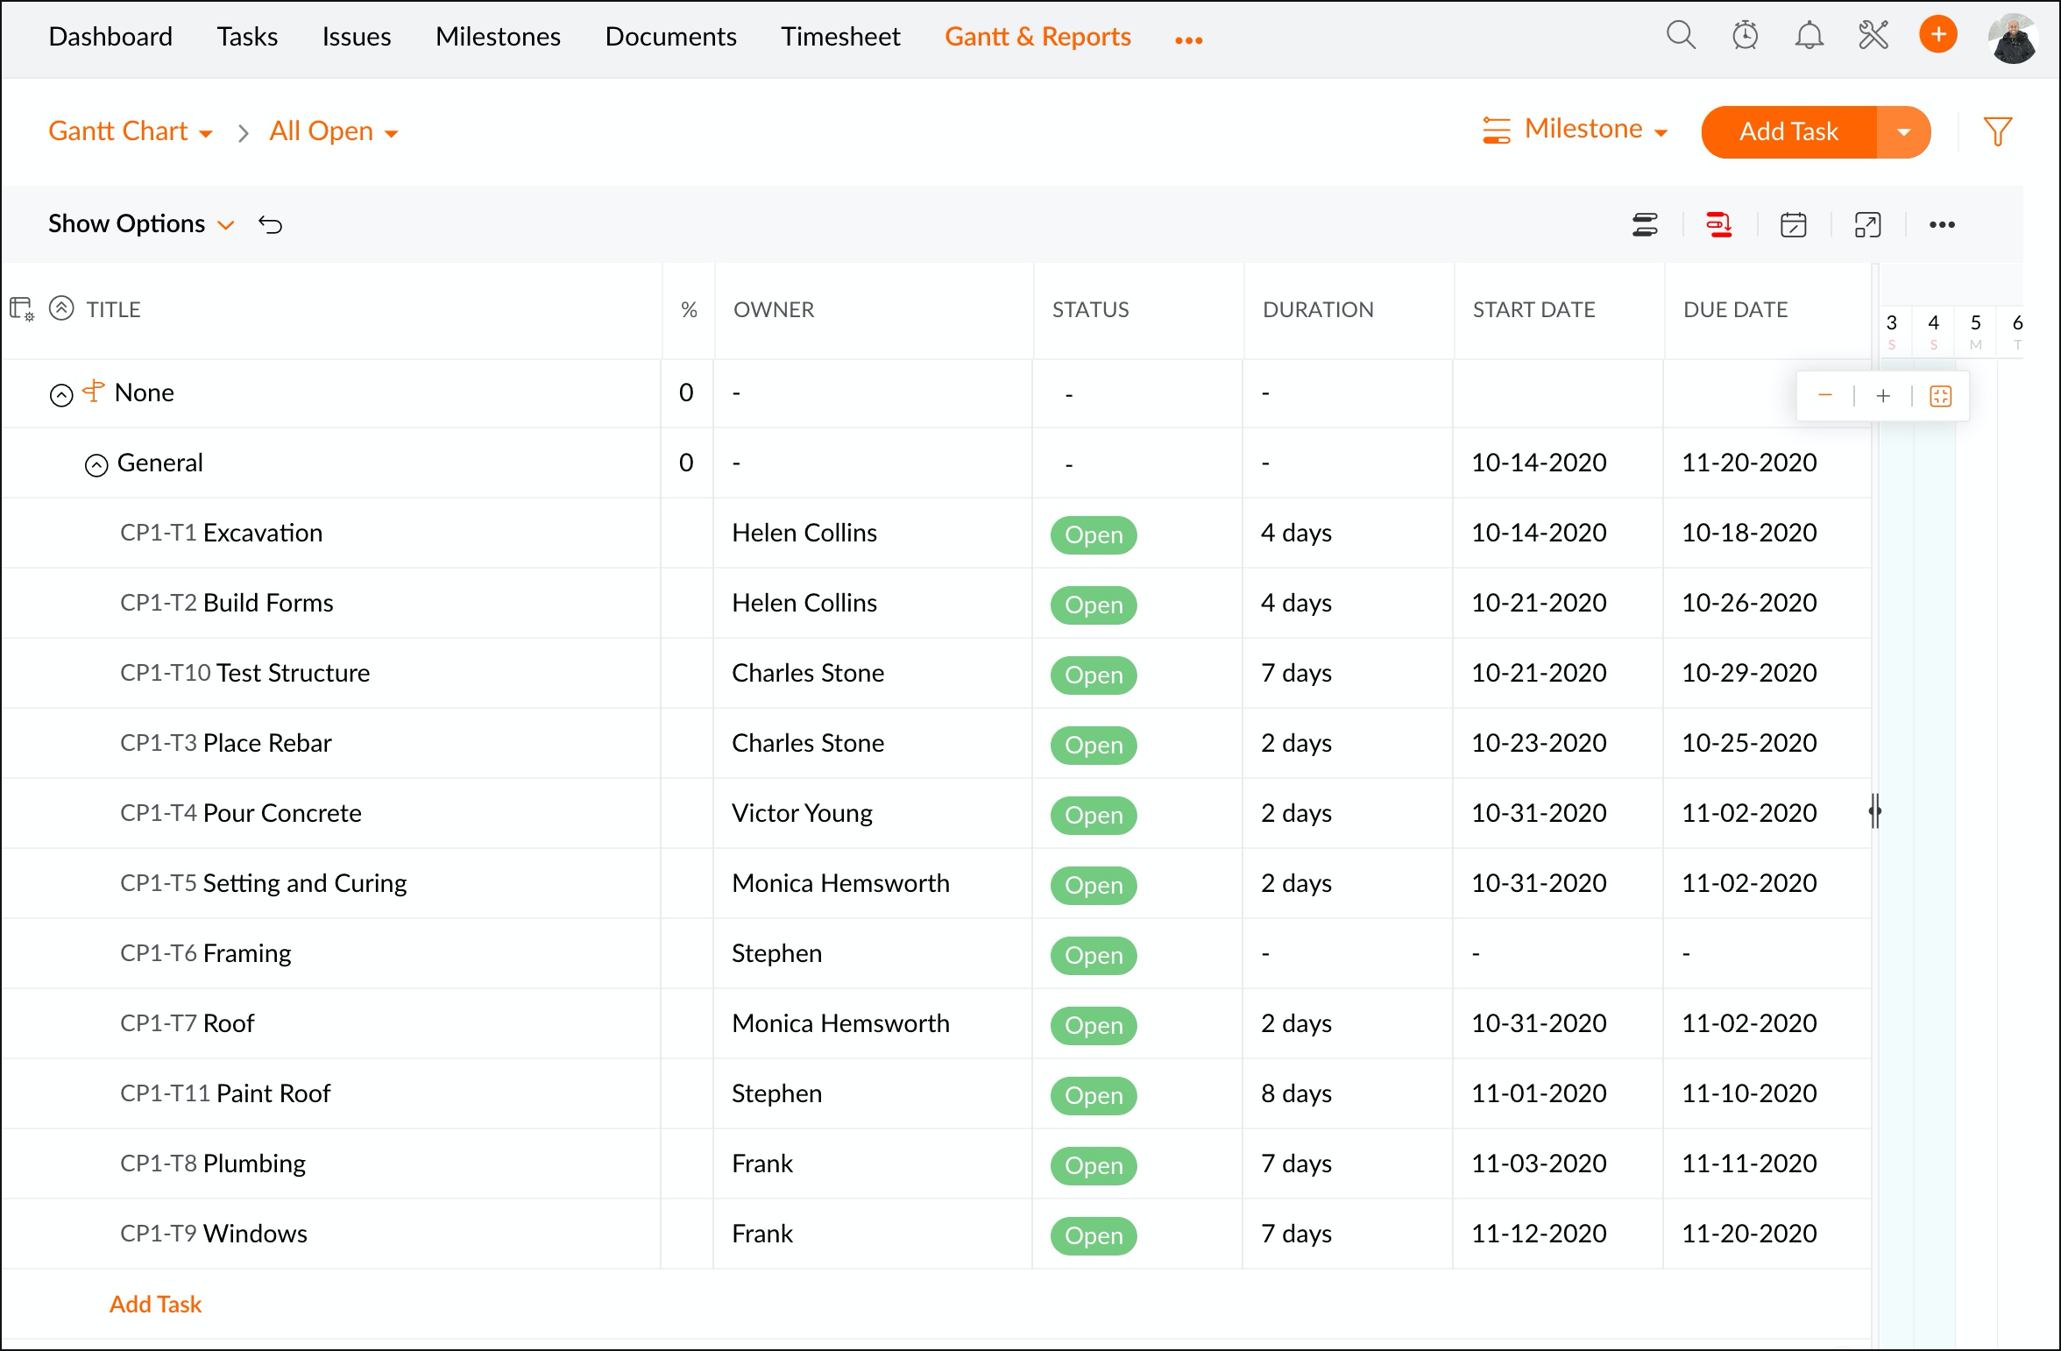Viewport: 2061px width, 1351px height.
Task: Open the setup tools wrench icon
Action: pyautogui.click(x=1873, y=36)
